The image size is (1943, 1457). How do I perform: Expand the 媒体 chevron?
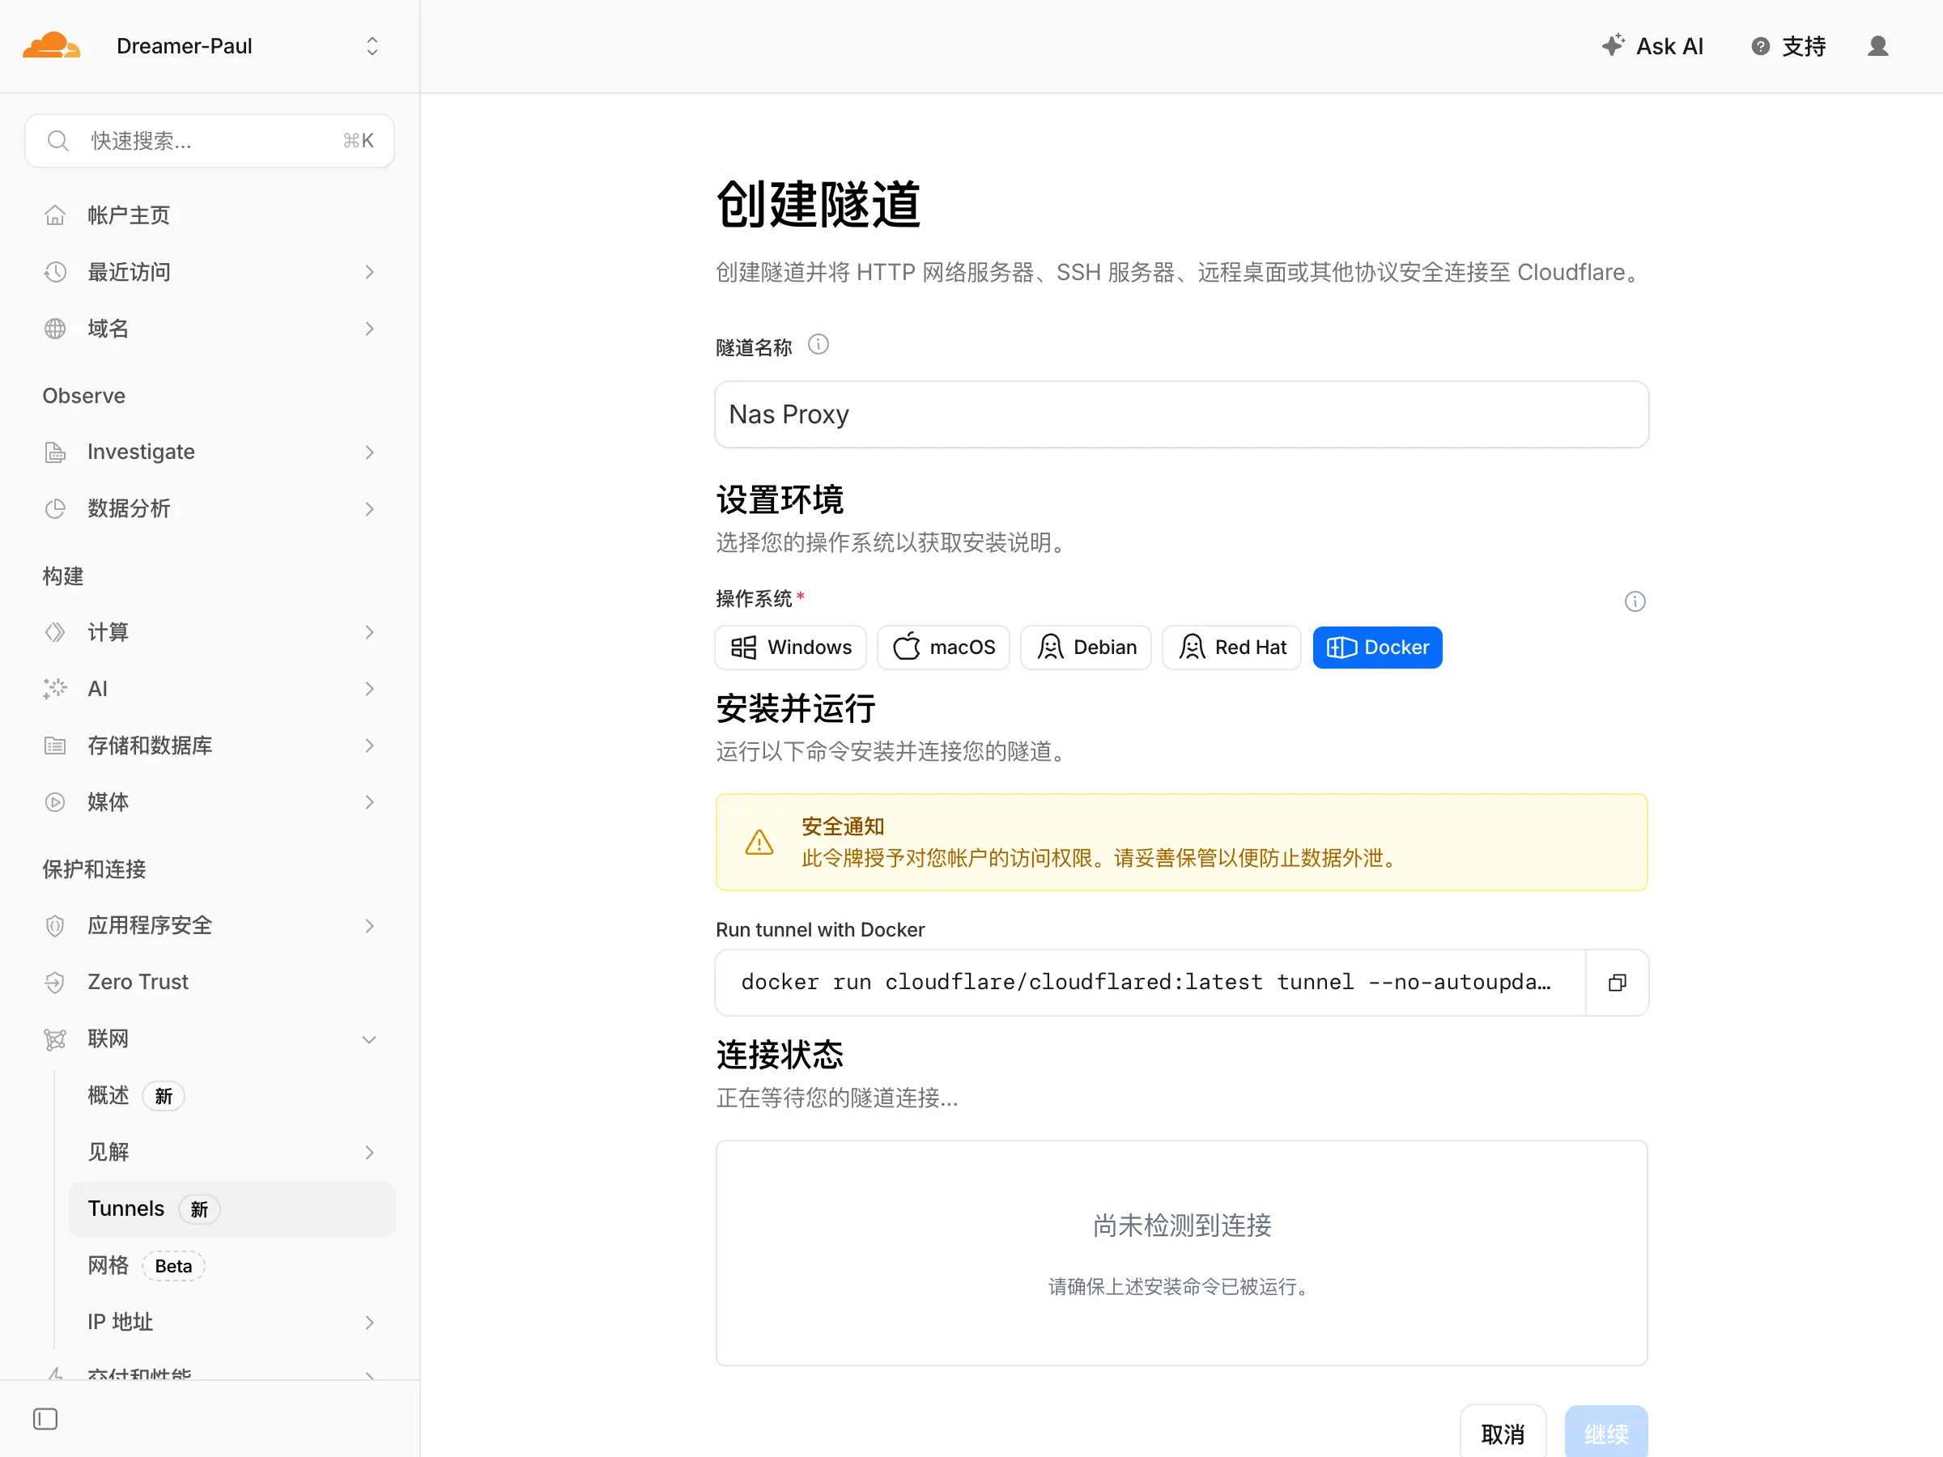click(x=370, y=802)
